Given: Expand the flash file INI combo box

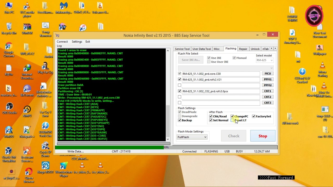Looking at the screenshot, I should click(x=226, y=68).
